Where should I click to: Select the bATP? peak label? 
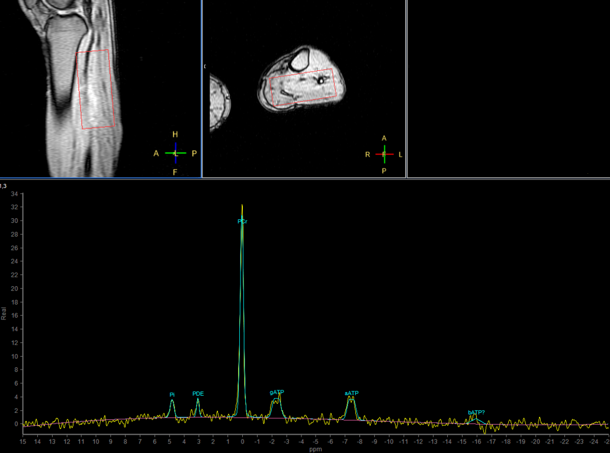pos(476,412)
